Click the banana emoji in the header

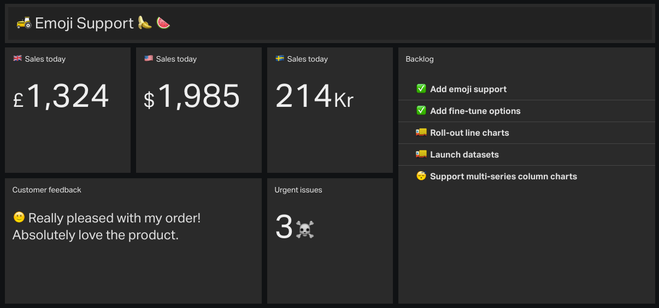click(144, 23)
